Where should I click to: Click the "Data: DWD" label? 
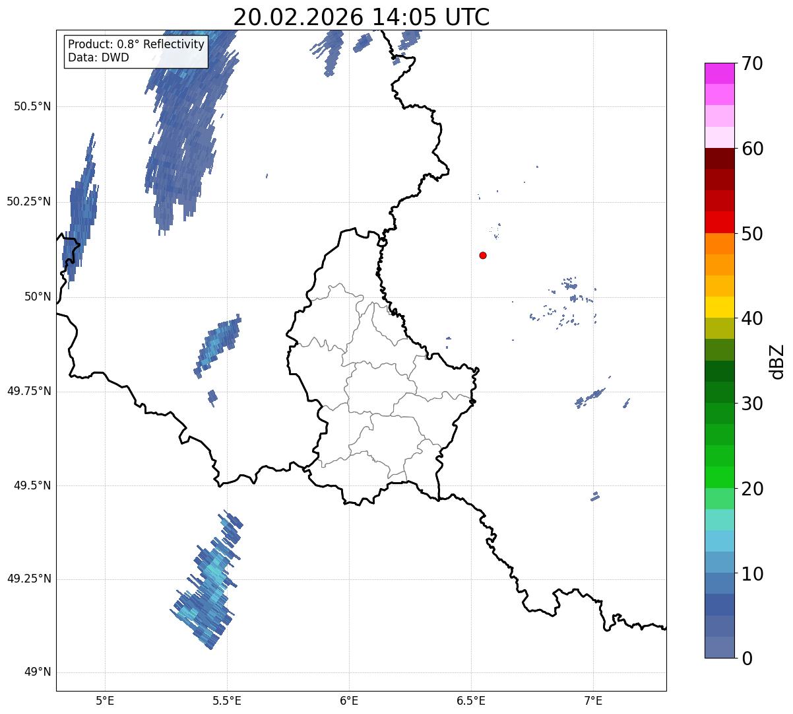[x=98, y=57]
